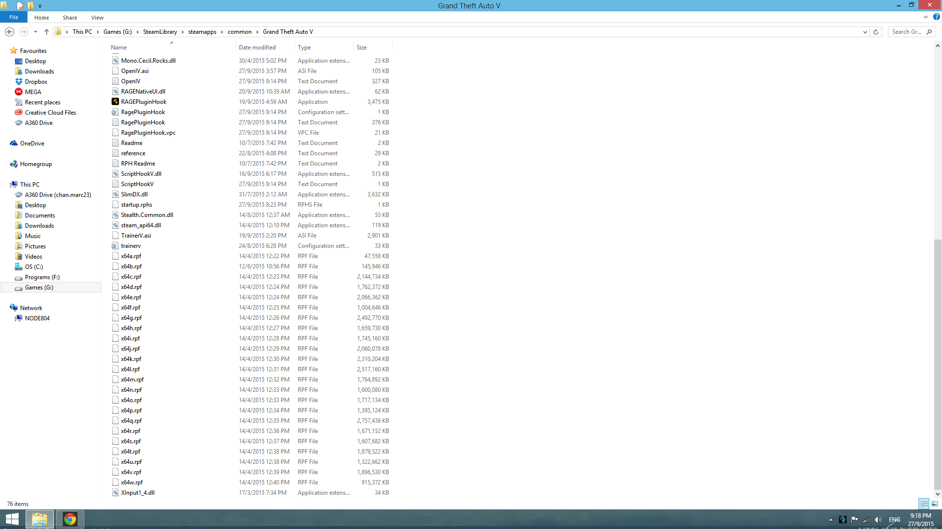Viewport: 942px width, 529px height.
Task: Open the Help question mark icon
Action: tap(937, 17)
